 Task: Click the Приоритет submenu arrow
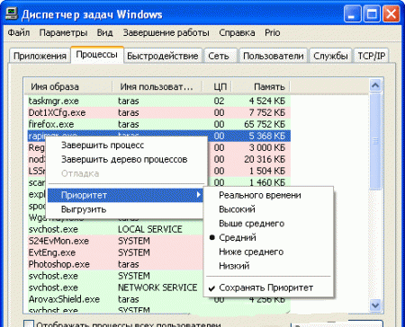[x=199, y=195]
